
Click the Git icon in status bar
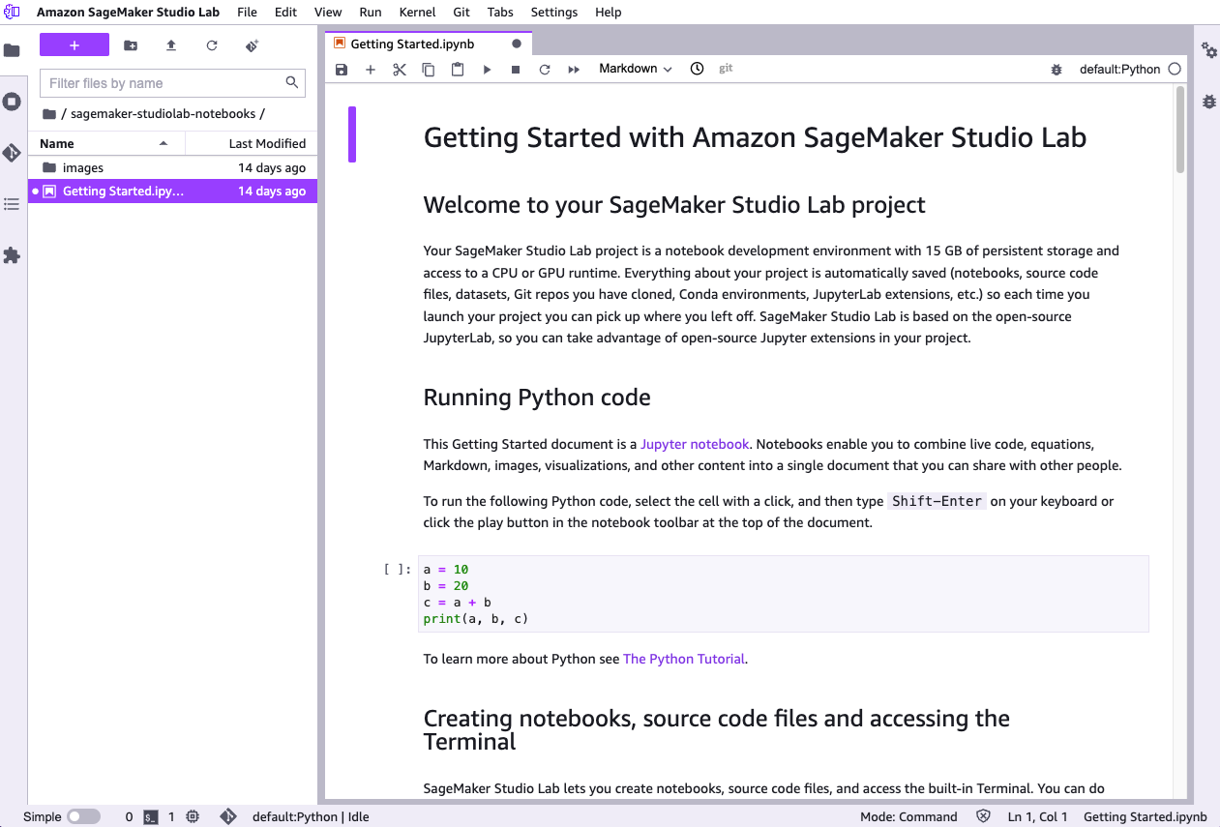click(x=228, y=816)
